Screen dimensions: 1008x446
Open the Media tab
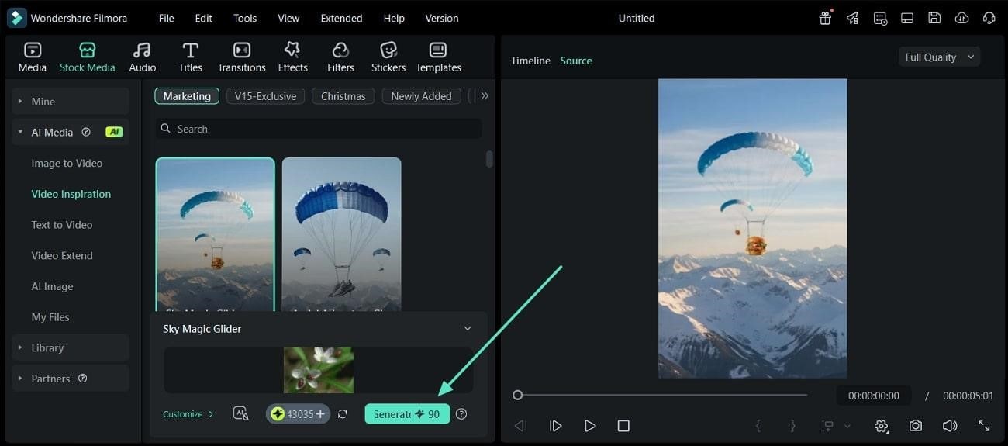coord(33,57)
